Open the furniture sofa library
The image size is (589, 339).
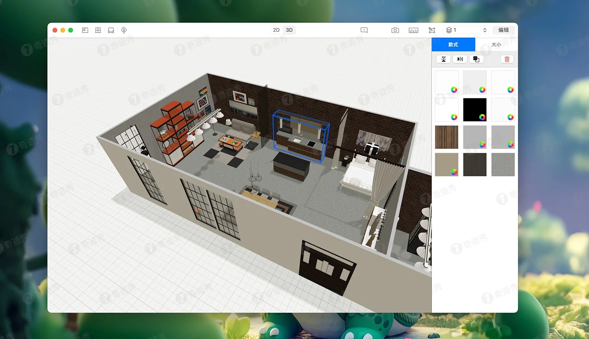111,30
